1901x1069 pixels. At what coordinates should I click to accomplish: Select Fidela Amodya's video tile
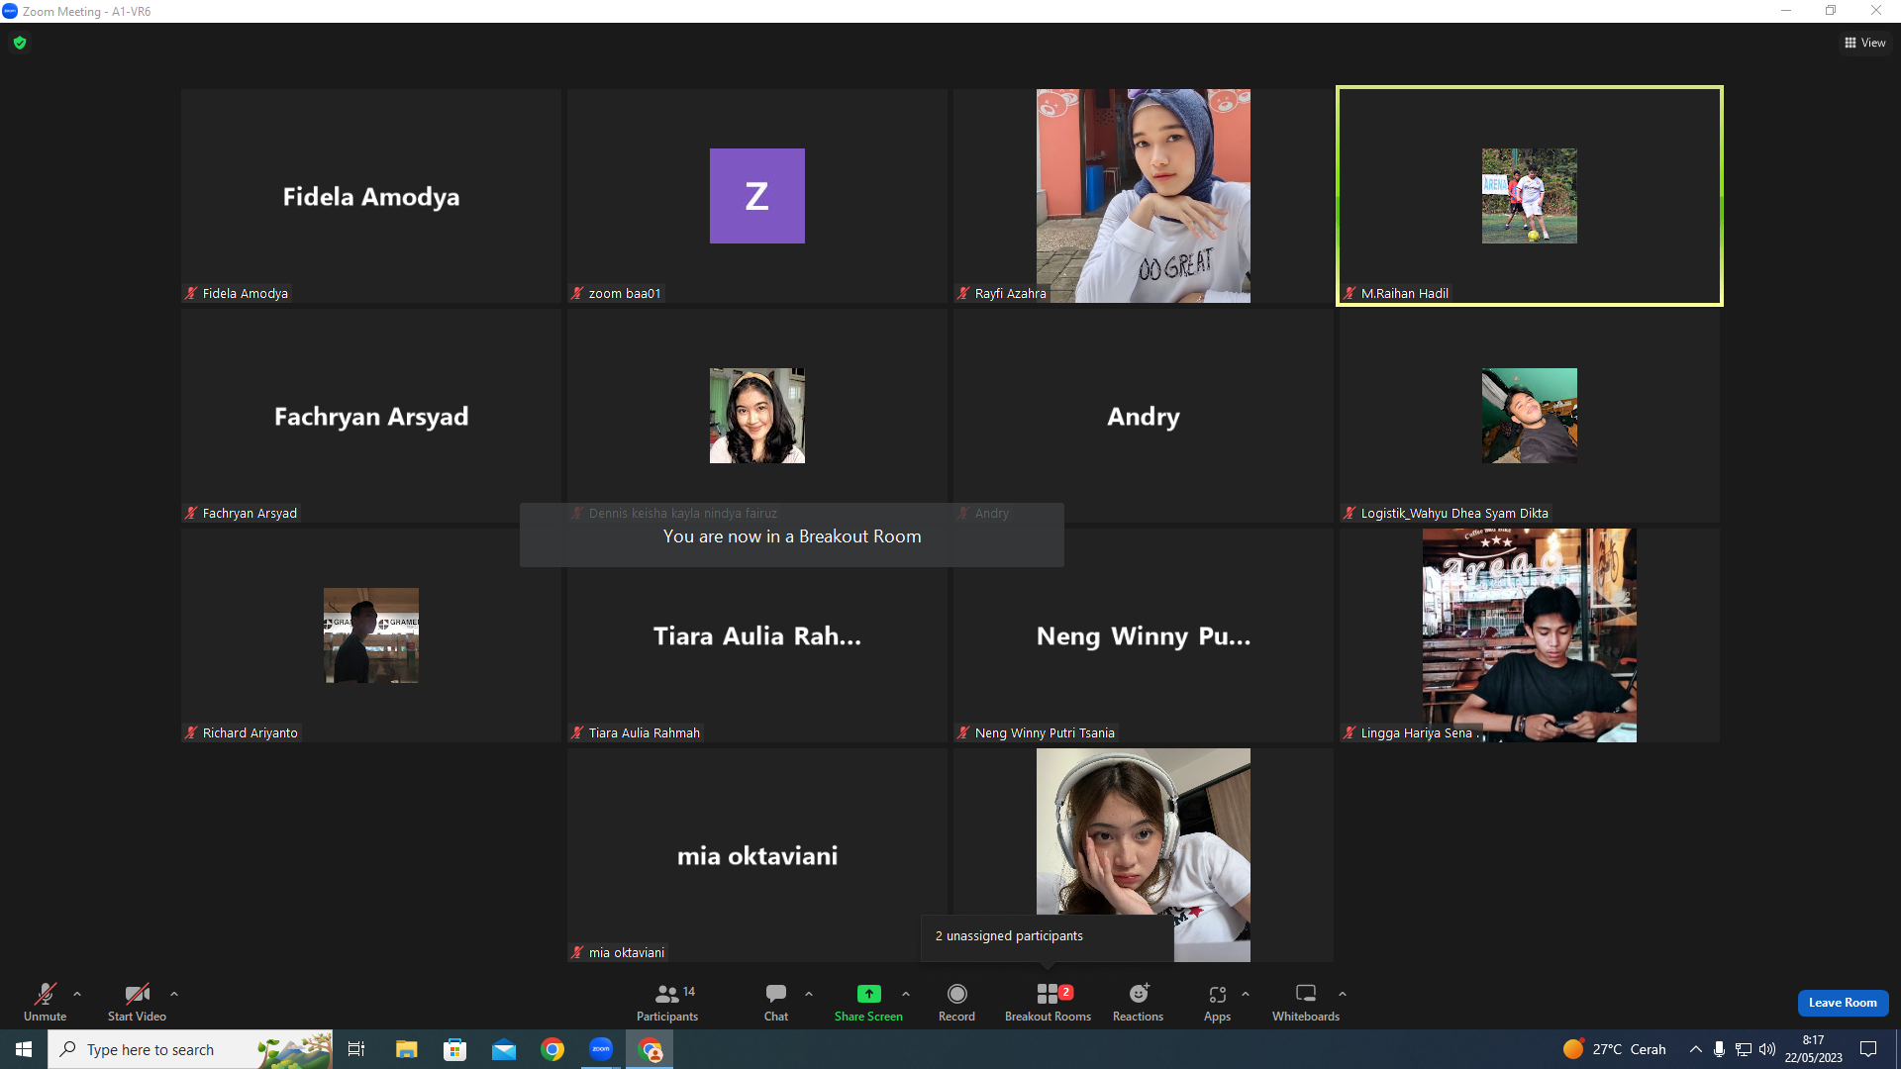coord(371,196)
